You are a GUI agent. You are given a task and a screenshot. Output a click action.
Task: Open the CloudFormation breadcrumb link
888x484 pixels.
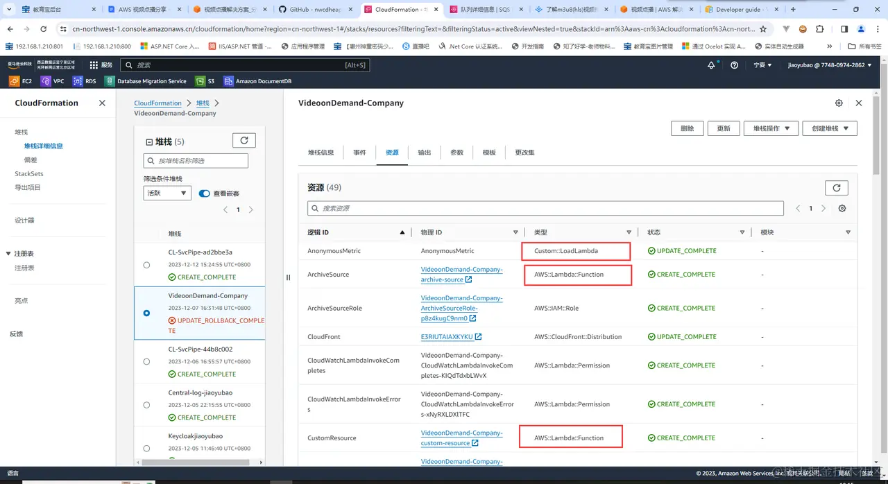pyautogui.click(x=157, y=103)
